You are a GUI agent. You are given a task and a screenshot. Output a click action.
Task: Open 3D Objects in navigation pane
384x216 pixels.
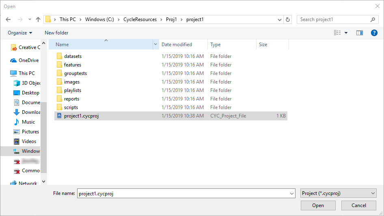[27, 83]
